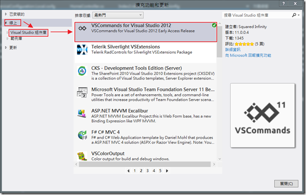Select 線上 category
The height and width of the screenshot is (195, 306).
point(13,23)
